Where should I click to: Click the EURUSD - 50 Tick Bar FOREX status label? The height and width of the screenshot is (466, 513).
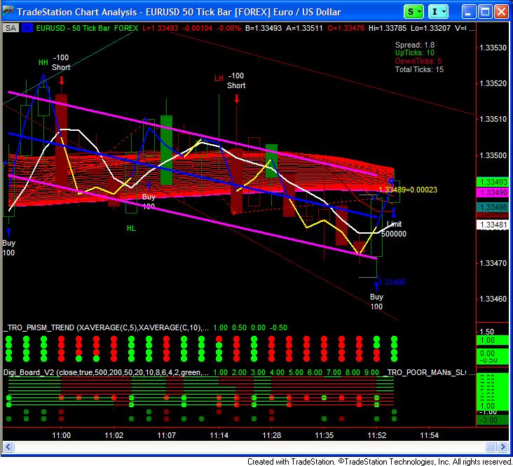[87, 28]
